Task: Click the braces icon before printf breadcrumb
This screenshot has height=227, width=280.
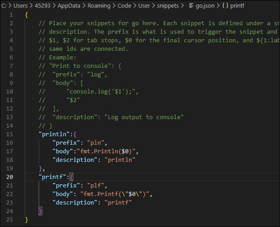Action: click(225, 5)
